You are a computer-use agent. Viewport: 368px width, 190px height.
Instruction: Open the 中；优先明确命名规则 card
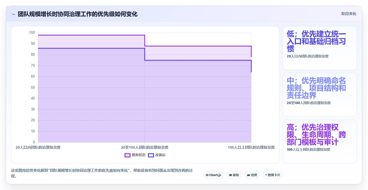pyautogui.click(x=320, y=95)
